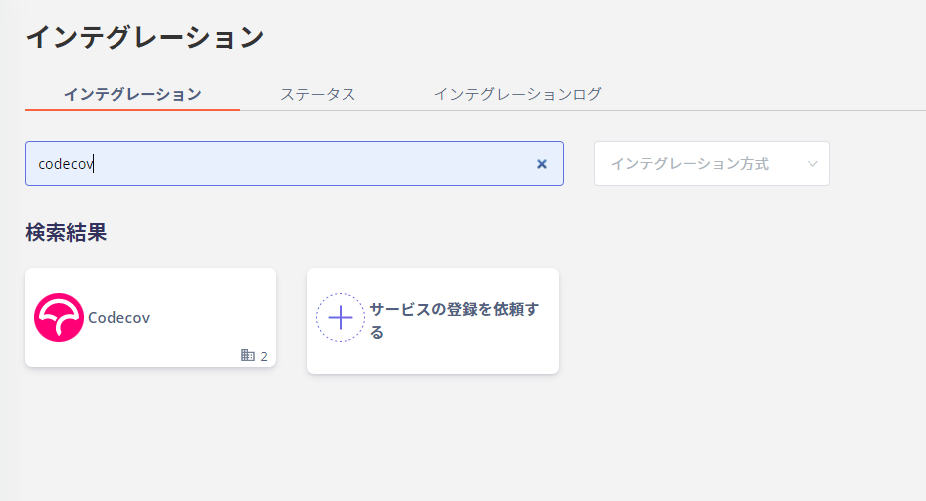Click the 検索結果 heading
Image resolution: width=926 pixels, height=501 pixels.
[66, 232]
